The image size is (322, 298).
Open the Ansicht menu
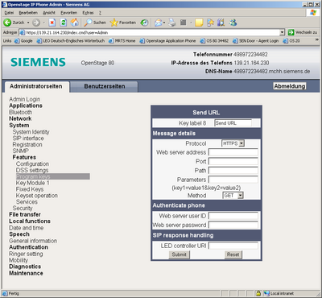pyautogui.click(x=49, y=13)
